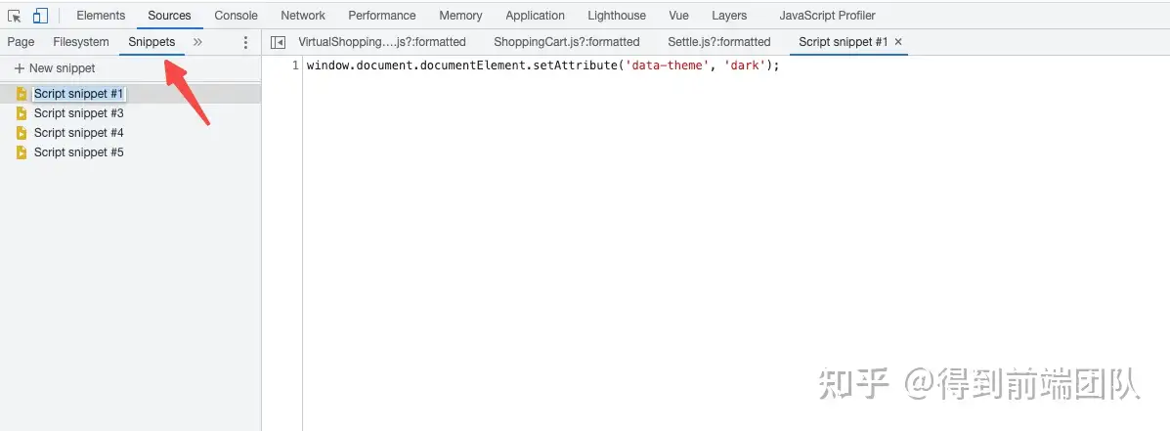Expand more navigator tabs chevron

tap(197, 42)
